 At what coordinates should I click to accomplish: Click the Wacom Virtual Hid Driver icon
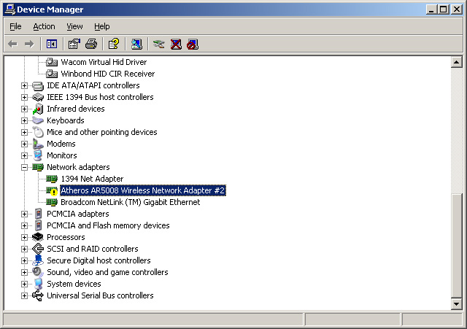(52, 62)
